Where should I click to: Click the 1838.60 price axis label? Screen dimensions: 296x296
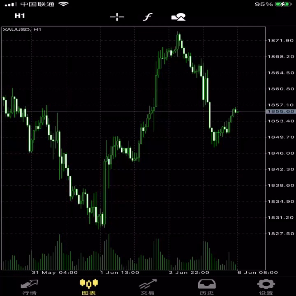pyautogui.click(x=280, y=185)
